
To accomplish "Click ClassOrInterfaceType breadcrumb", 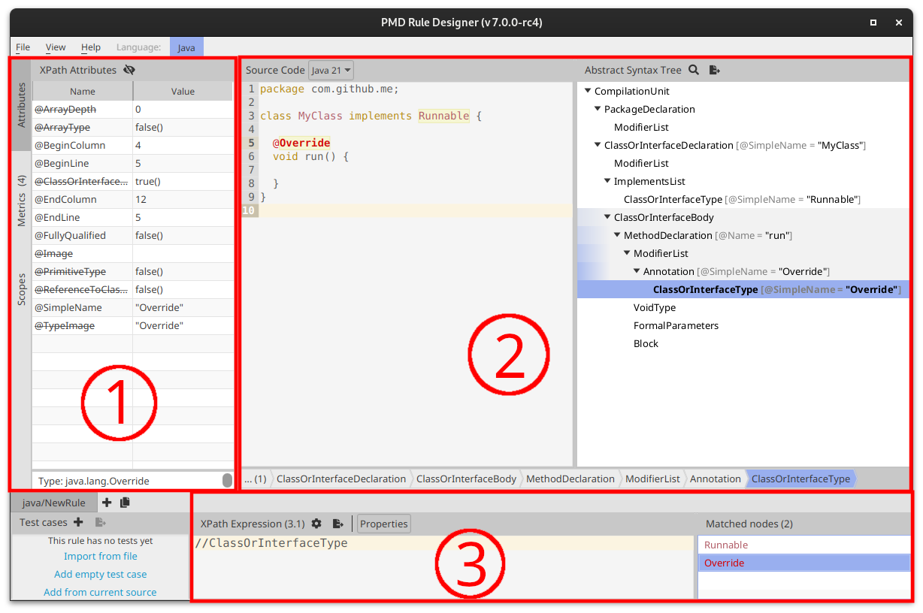I will pyautogui.click(x=800, y=479).
